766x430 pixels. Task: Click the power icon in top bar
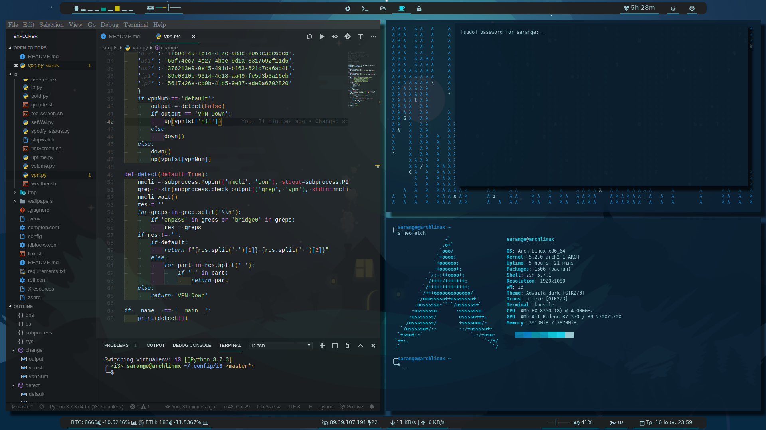click(x=692, y=8)
